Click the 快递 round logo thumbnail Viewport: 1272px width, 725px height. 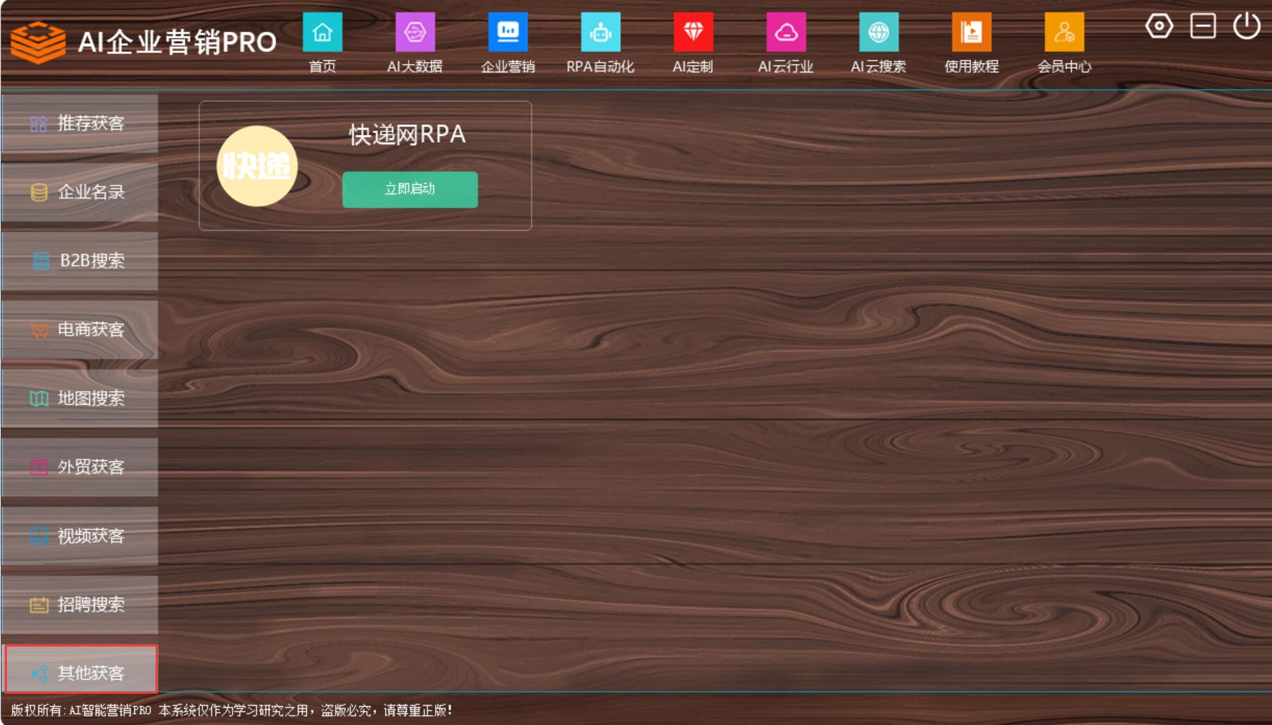tap(257, 166)
